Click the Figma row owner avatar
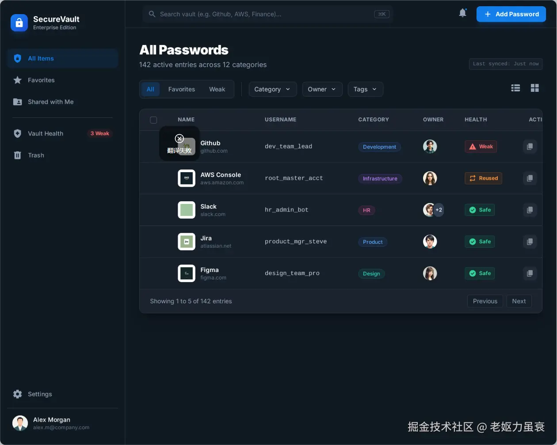 (430, 273)
